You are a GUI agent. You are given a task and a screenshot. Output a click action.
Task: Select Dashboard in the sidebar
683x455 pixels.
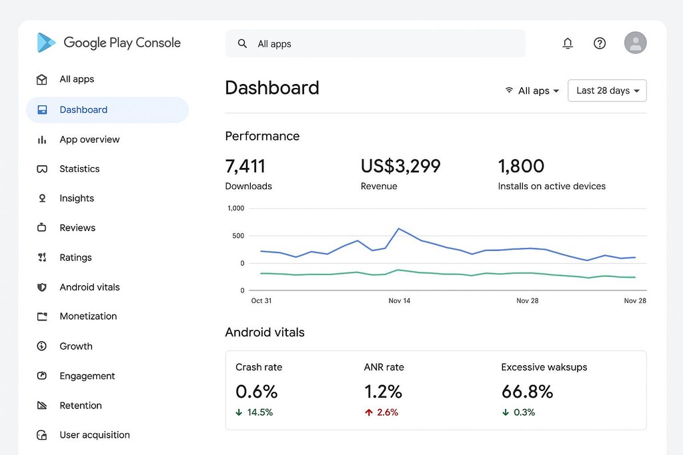coord(83,110)
